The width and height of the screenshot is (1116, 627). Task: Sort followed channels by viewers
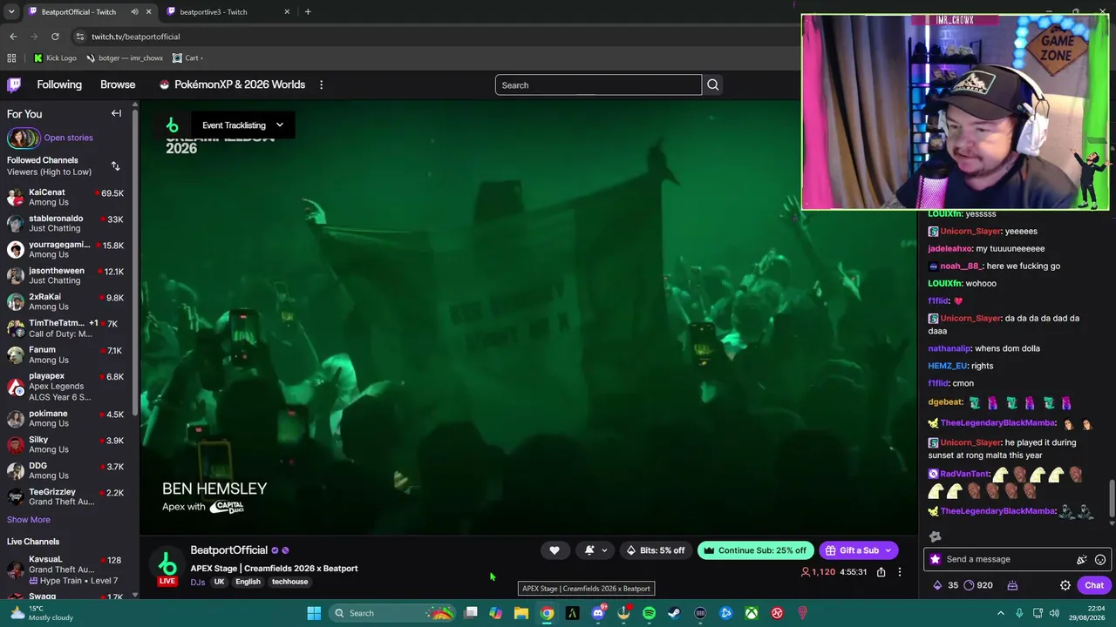(115, 166)
